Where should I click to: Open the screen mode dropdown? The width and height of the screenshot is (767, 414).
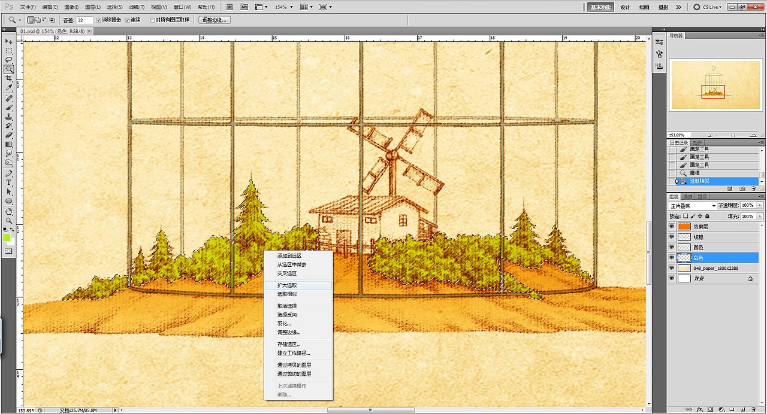326,7
